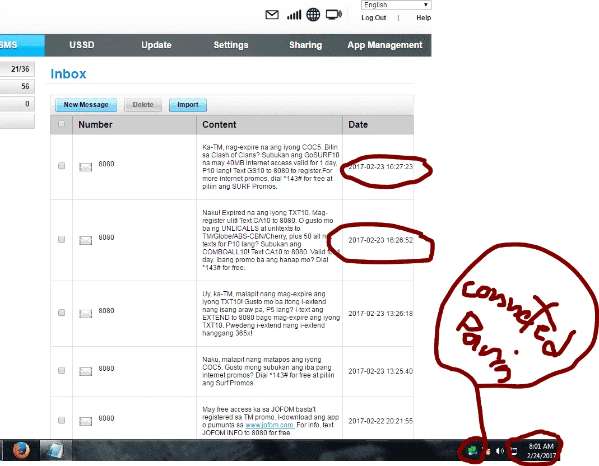Open message starting "Naku! Expired na ang iyong TXT10"
599x466 pixels.
tap(271, 240)
